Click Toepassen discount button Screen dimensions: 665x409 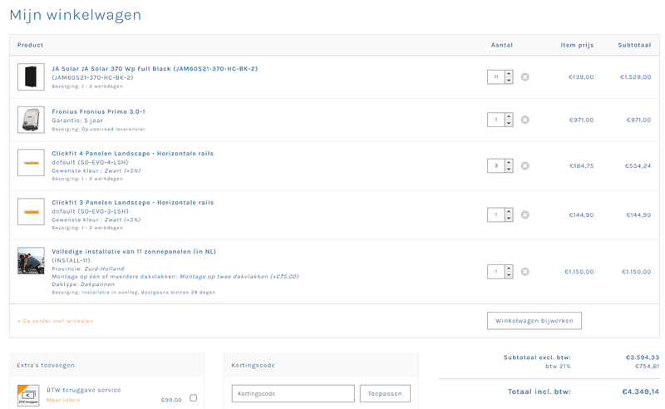(x=385, y=393)
